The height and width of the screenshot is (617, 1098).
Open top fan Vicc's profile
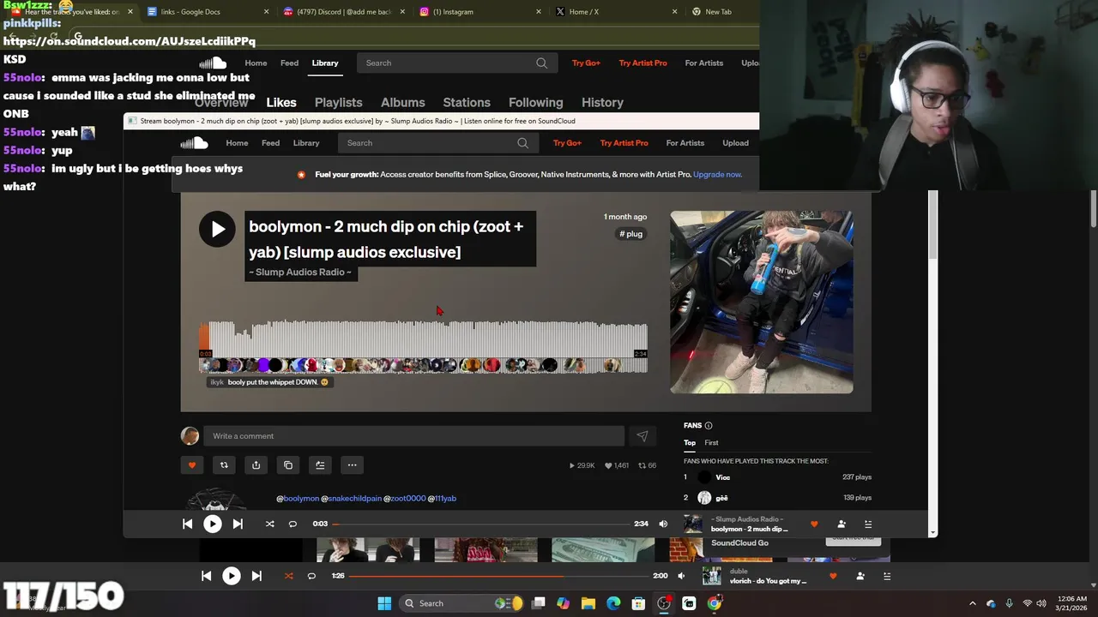[x=723, y=477]
